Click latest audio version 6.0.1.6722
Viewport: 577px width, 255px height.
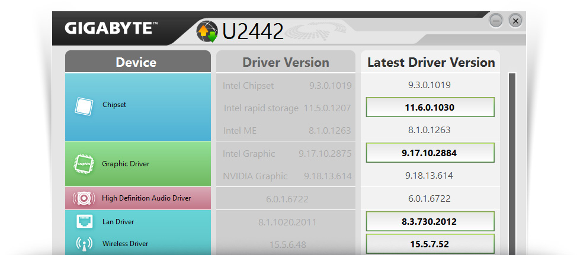click(x=429, y=199)
